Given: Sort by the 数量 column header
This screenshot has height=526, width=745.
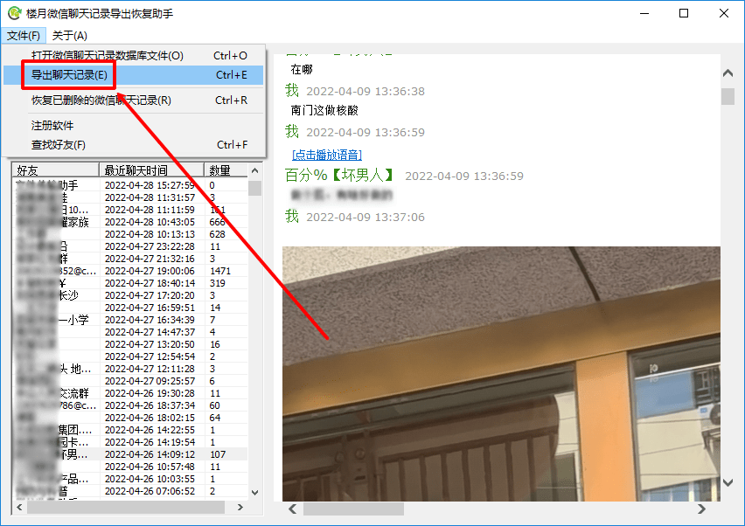Looking at the screenshot, I should point(226,170).
